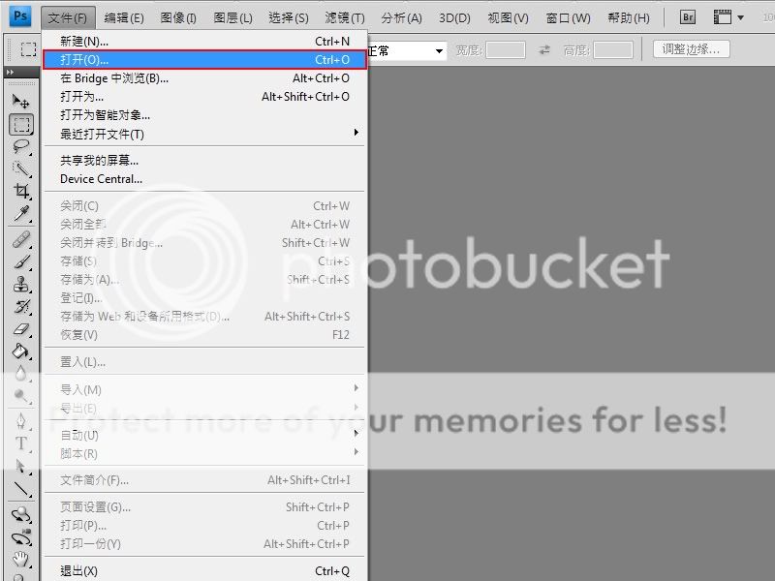
Task: Select the Move tool
Action: tap(20, 102)
